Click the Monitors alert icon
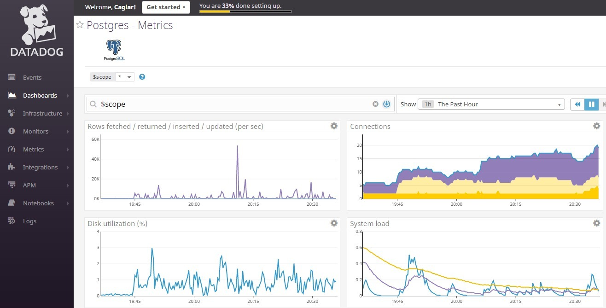Screen dimensions: 606x308 [x=12, y=131]
